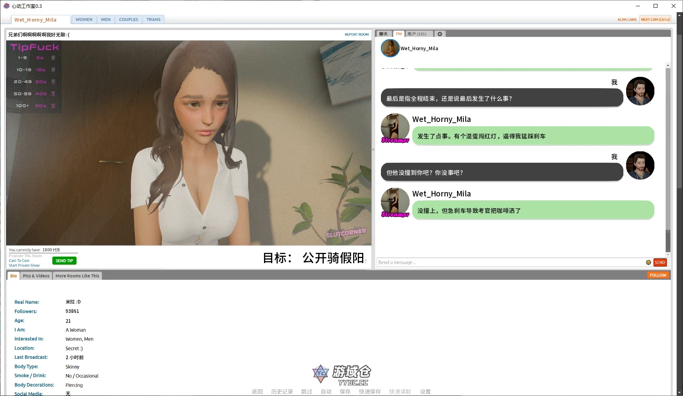Click the REPORT ROOM link
The image size is (683, 396).
(357, 35)
